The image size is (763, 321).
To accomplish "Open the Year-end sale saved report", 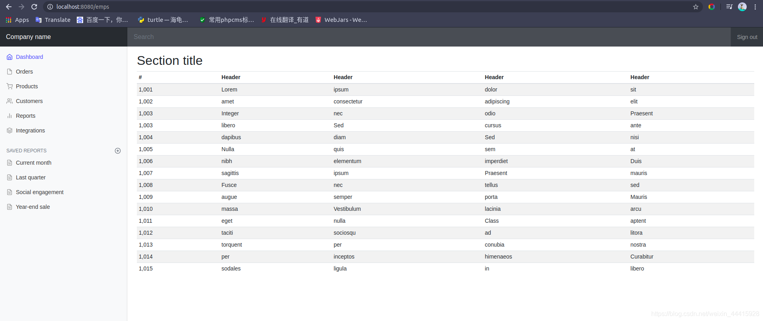I will pos(33,207).
